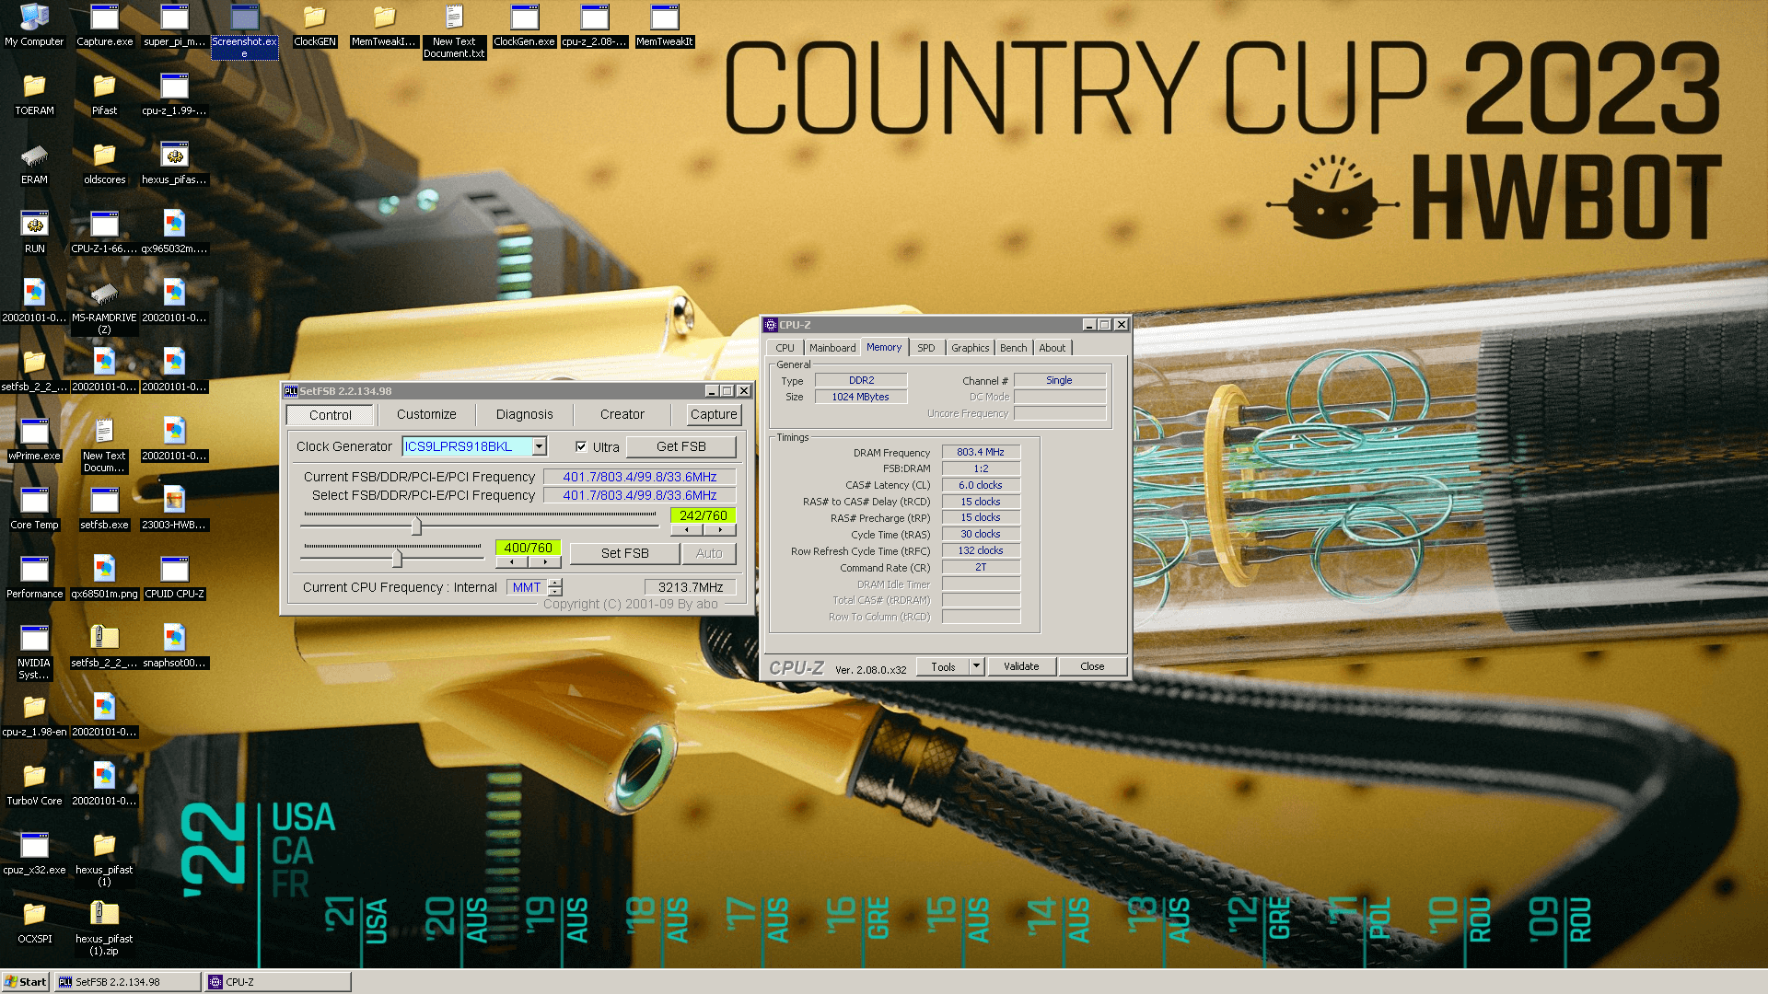Screen dimensions: 1768x994
Task: Click the DRAM Frequency 803.4 MHz value
Action: (981, 452)
